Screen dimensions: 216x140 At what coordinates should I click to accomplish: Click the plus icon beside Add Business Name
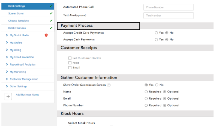point(8,96)
